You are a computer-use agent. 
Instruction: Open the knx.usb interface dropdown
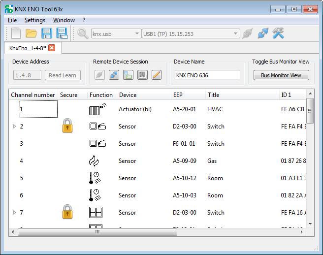[116, 33]
